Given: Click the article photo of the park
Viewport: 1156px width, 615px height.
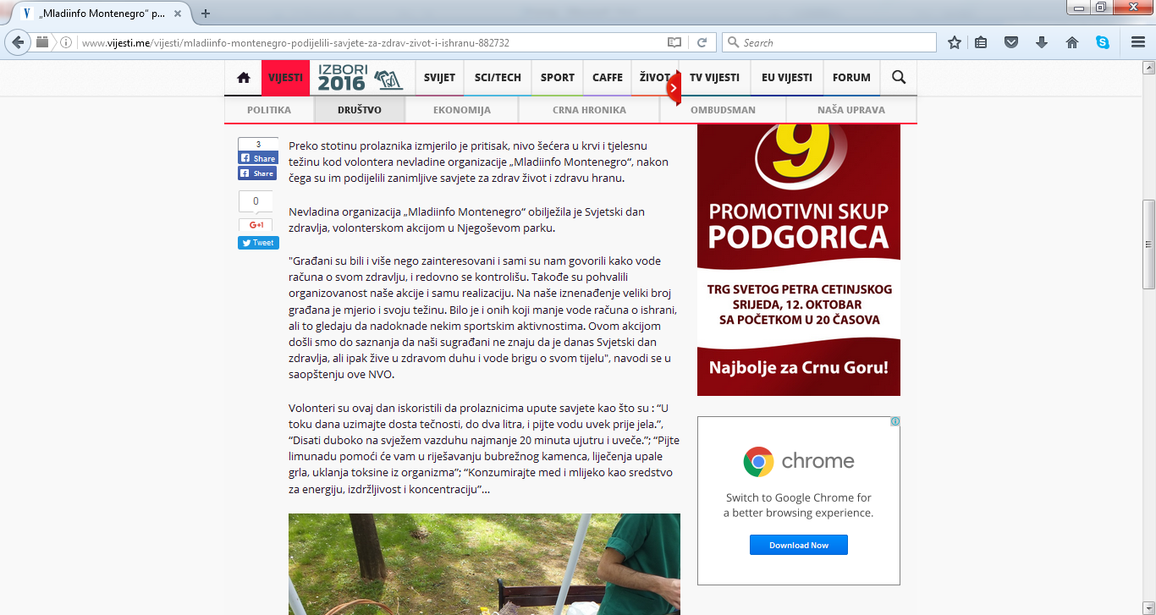Looking at the screenshot, I should click(484, 564).
